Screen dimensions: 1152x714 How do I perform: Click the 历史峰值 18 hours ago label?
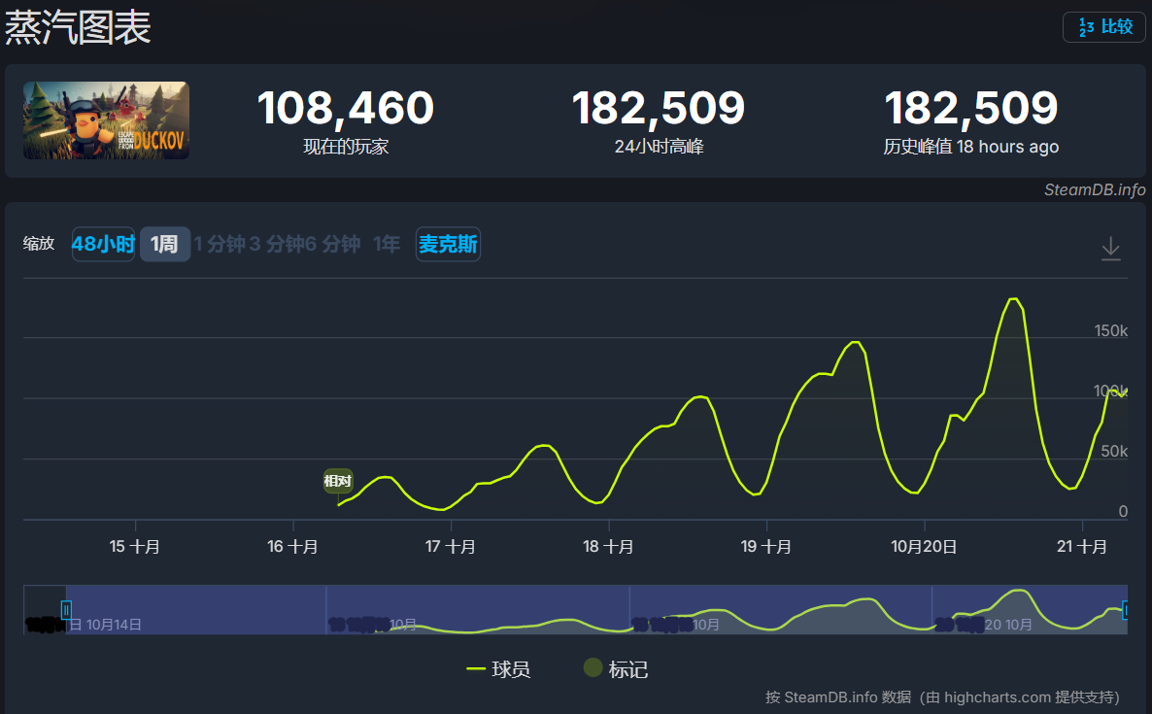[x=970, y=147]
